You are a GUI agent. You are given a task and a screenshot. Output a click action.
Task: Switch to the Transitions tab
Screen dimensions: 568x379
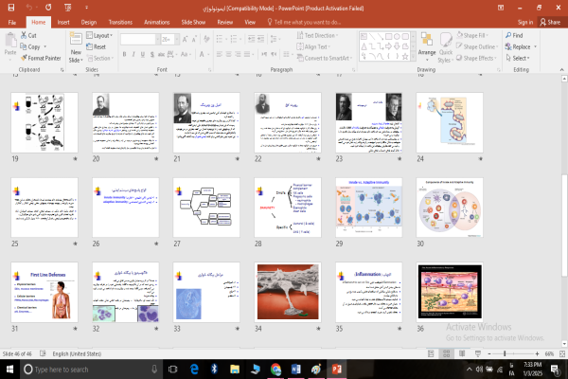click(120, 20)
